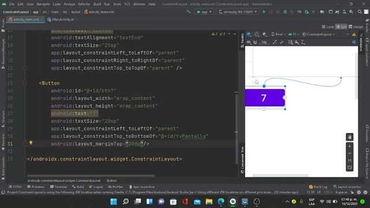Viewport: 370px width, 208px height.
Task: Switch to Code view mode
Action: pos(328,27)
